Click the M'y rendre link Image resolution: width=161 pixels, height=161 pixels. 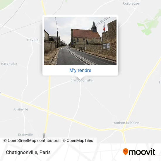click(80, 70)
